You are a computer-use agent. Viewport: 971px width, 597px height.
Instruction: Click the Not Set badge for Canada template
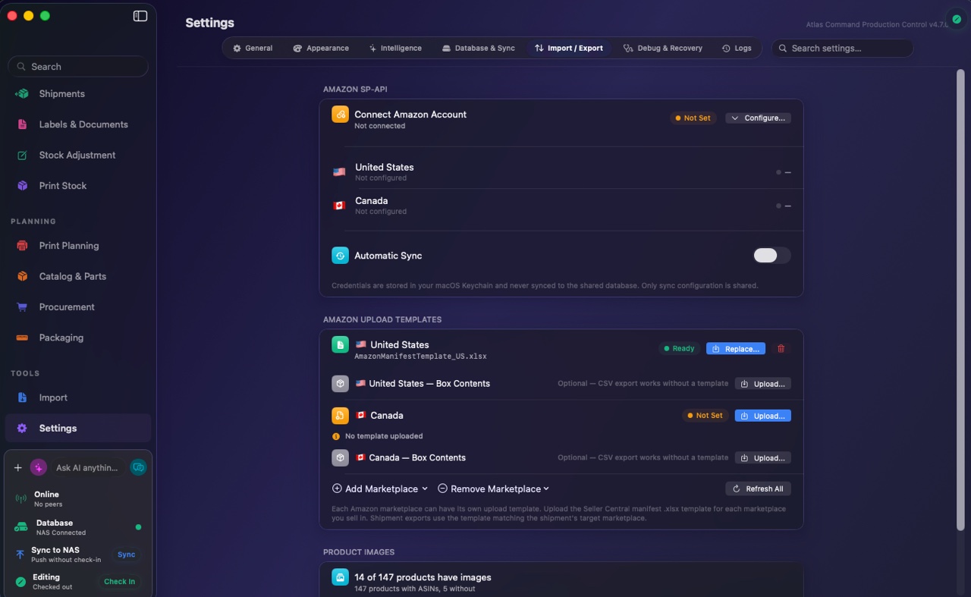pos(705,416)
